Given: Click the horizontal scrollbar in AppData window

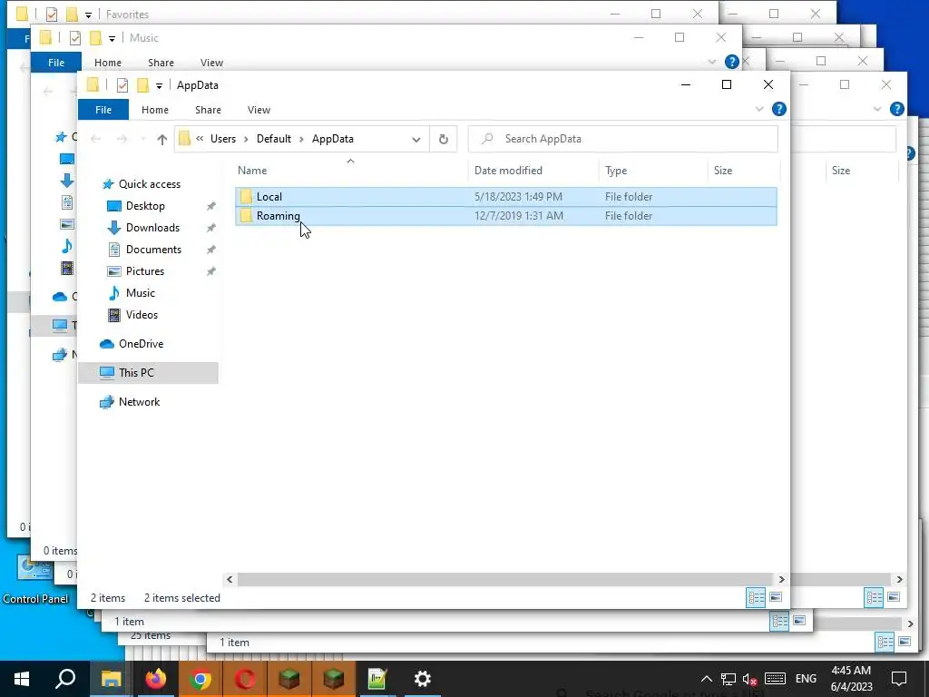Looking at the screenshot, I should point(505,580).
